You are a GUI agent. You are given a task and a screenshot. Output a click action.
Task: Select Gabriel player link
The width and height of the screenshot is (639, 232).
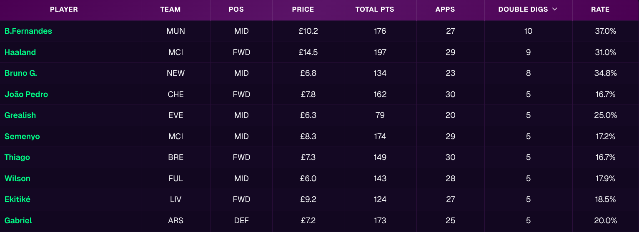tap(18, 221)
